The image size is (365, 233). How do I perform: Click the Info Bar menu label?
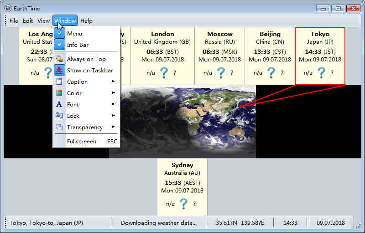(78, 45)
